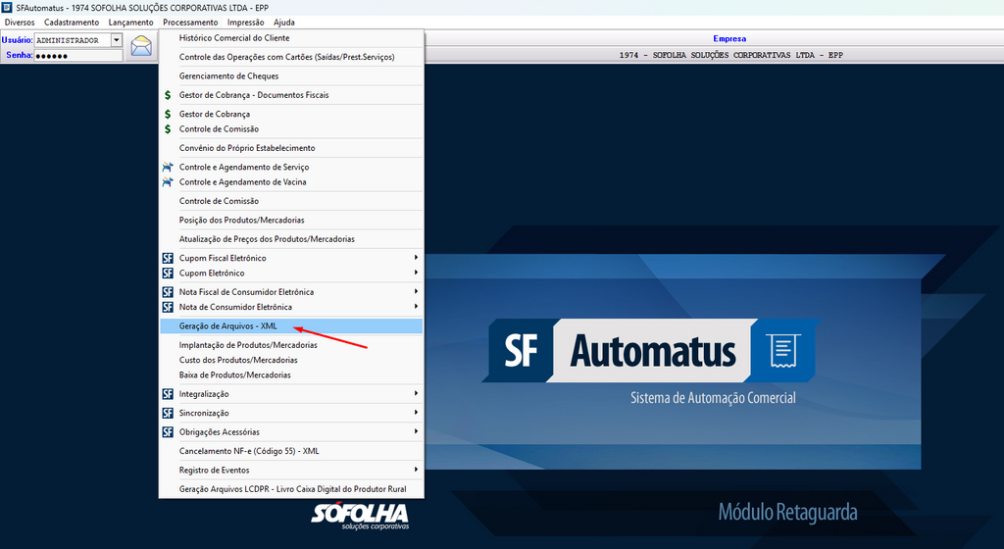Viewport: 1004px width, 549px height.
Task: Open the Impressão menu
Action: point(245,23)
